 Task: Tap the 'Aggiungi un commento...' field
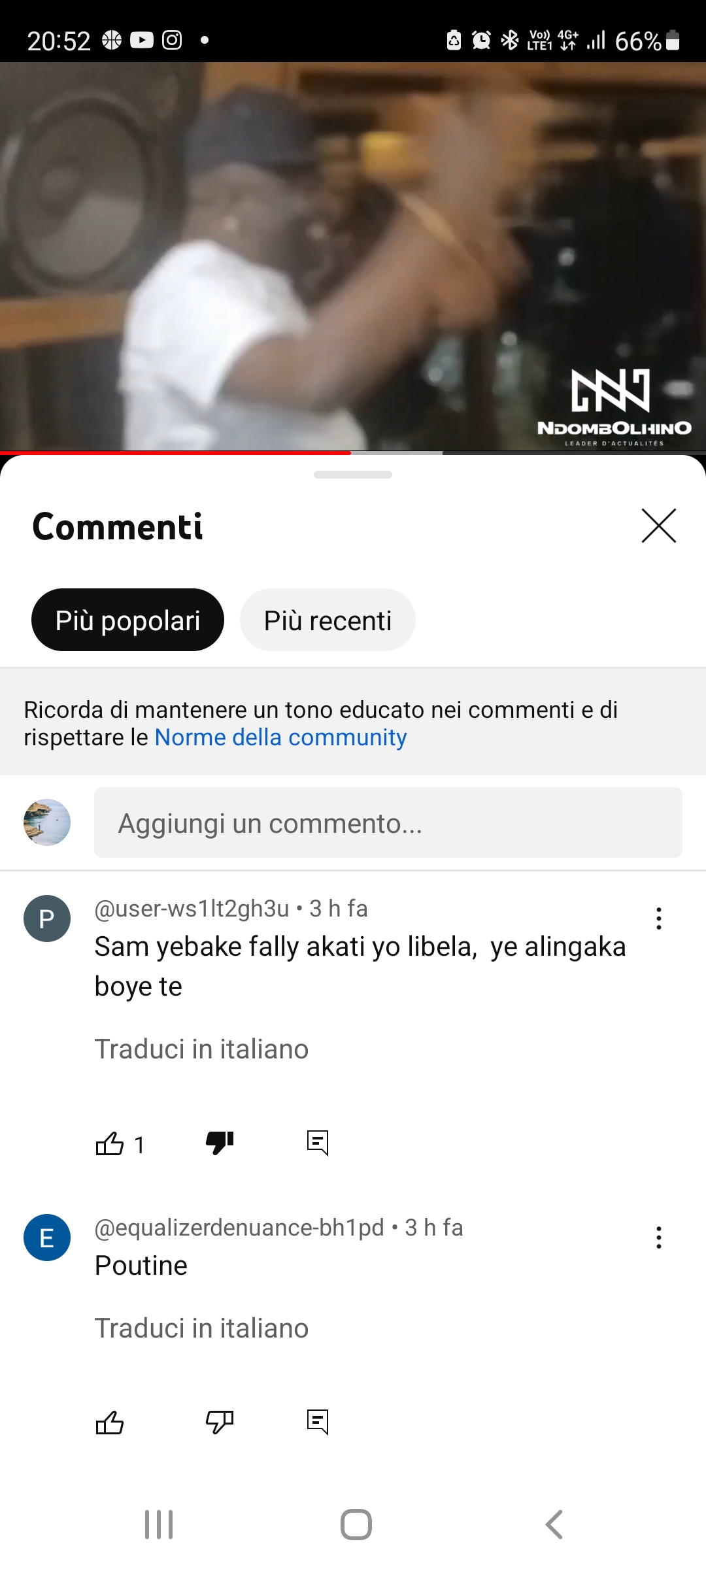pyautogui.click(x=388, y=822)
